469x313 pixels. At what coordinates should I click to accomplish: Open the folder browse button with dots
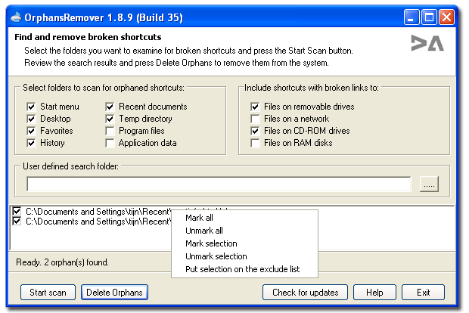click(429, 184)
